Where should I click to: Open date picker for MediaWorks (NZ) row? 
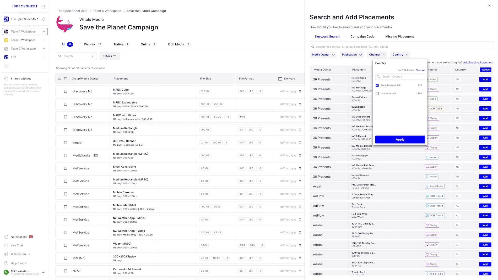[x=300, y=156]
